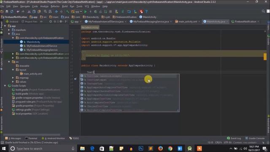Click the Find magnifier icon

point(45,11)
